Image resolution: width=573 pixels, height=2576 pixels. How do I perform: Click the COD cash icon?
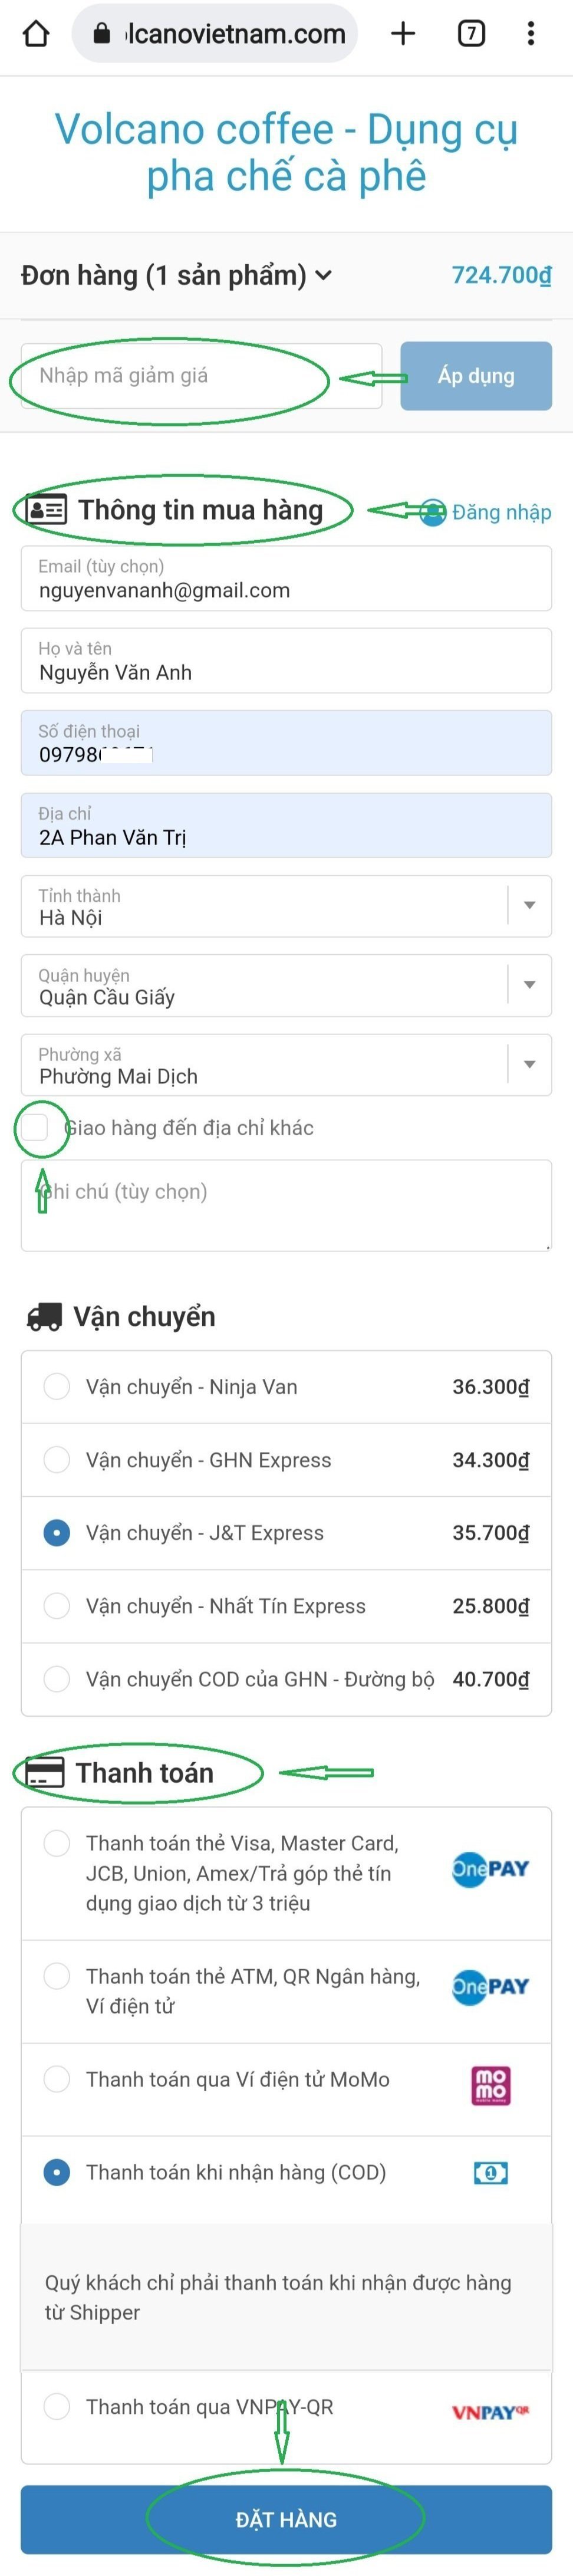(x=490, y=2172)
